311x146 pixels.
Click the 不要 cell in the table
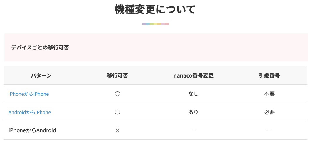[269, 94]
